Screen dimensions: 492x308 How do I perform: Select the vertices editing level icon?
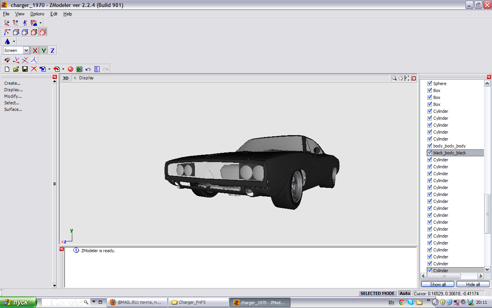click(7, 32)
